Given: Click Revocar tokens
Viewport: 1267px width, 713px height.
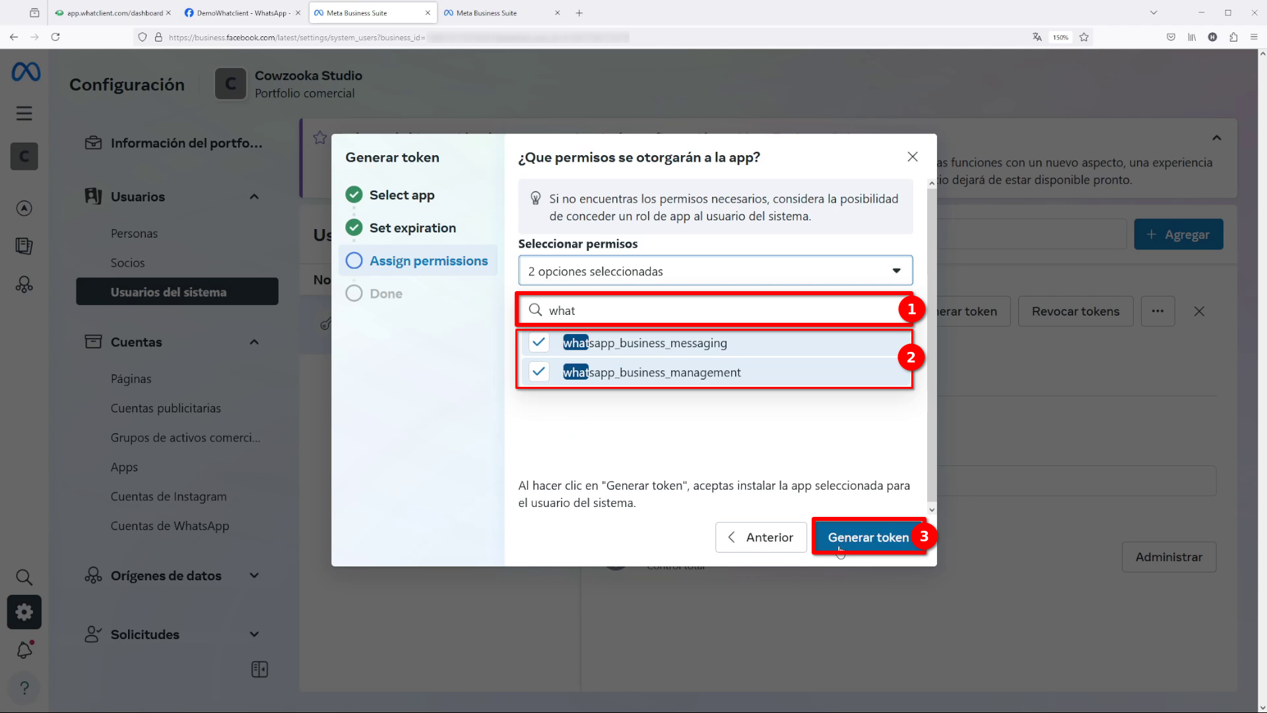Looking at the screenshot, I should coord(1075,311).
